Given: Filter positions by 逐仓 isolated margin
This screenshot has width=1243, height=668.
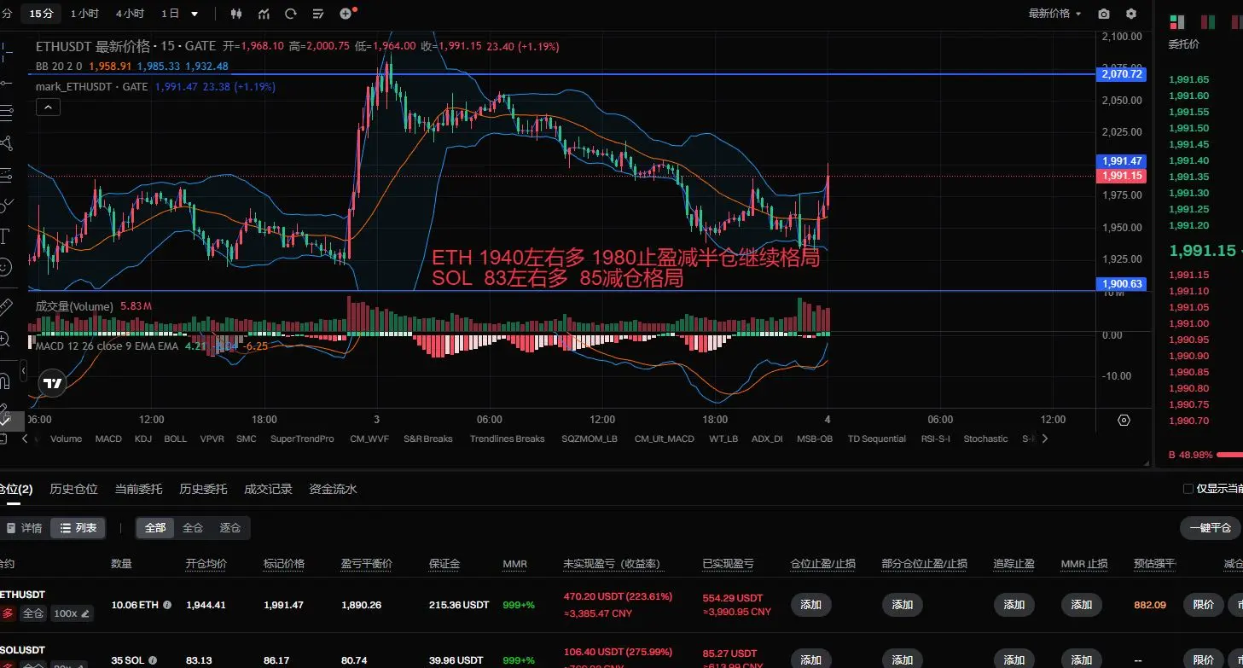Looking at the screenshot, I should 230,528.
